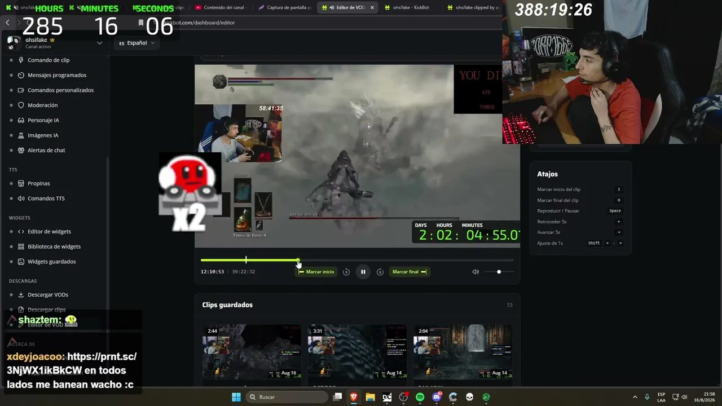Click the Marcar inicio button
The width and height of the screenshot is (722, 406).
[316, 272]
